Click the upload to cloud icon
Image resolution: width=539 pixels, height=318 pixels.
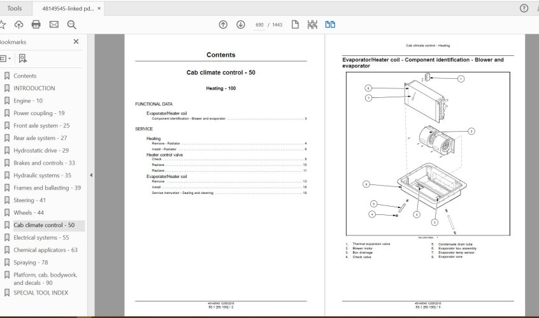coord(18,24)
